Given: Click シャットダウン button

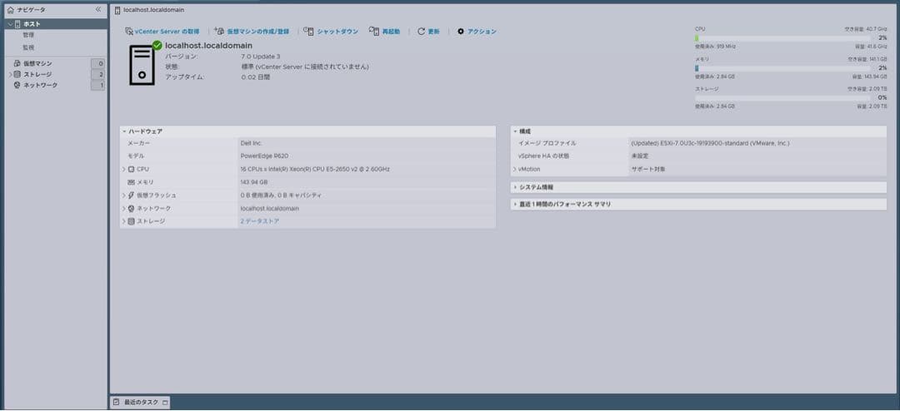Looking at the screenshot, I should (331, 32).
